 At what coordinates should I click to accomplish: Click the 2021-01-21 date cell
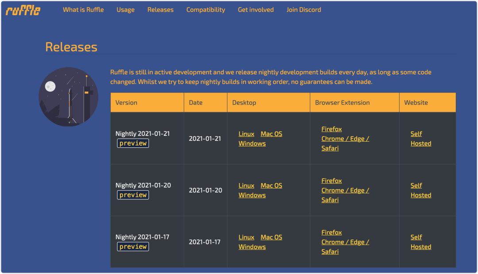click(205, 139)
